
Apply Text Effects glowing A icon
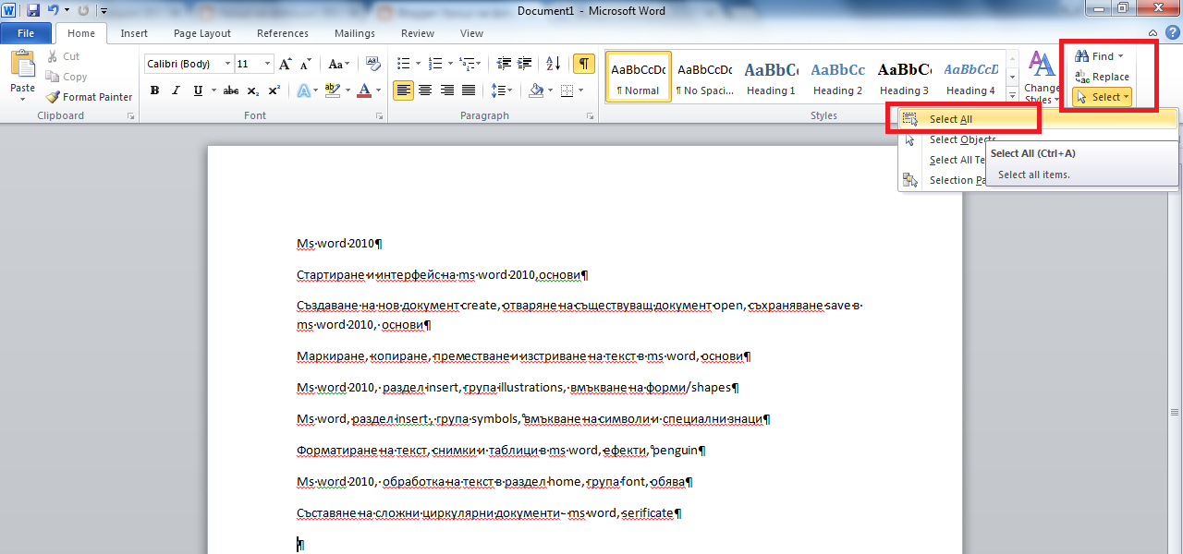click(303, 90)
